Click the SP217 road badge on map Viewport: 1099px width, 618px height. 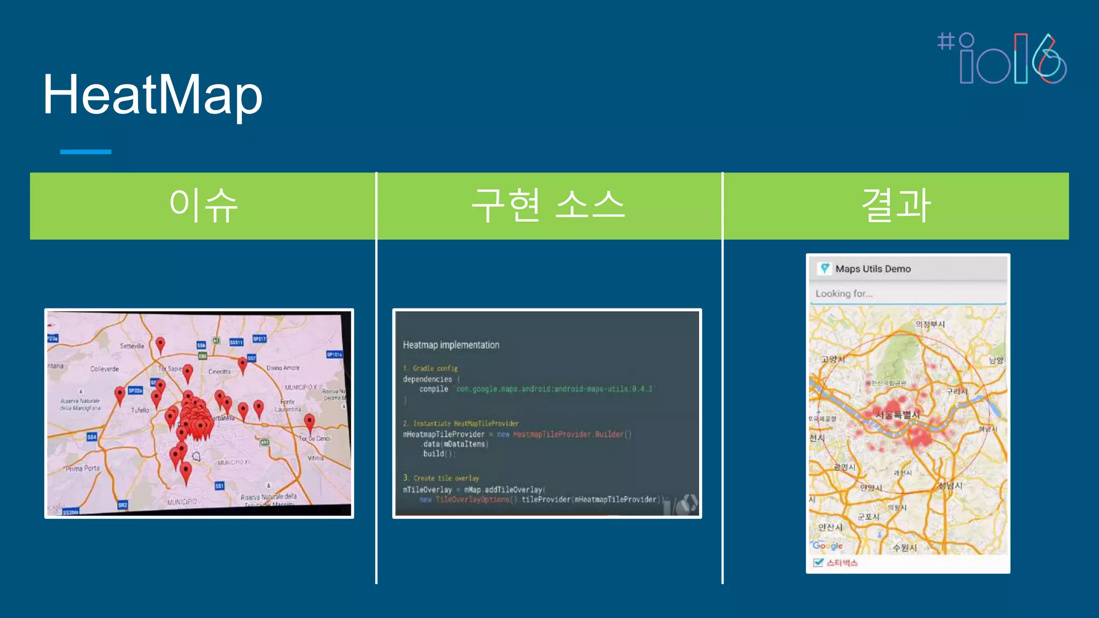(x=259, y=339)
